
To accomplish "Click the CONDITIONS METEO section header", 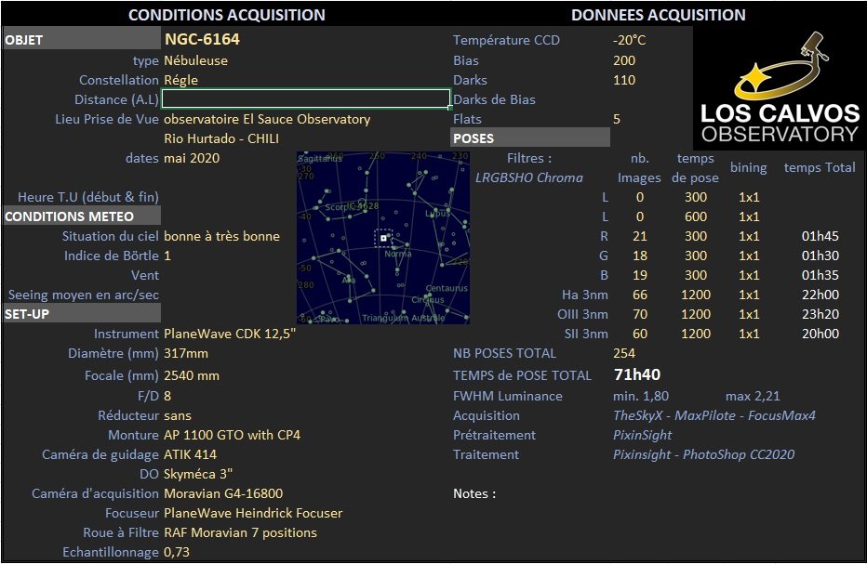I will pyautogui.click(x=82, y=216).
